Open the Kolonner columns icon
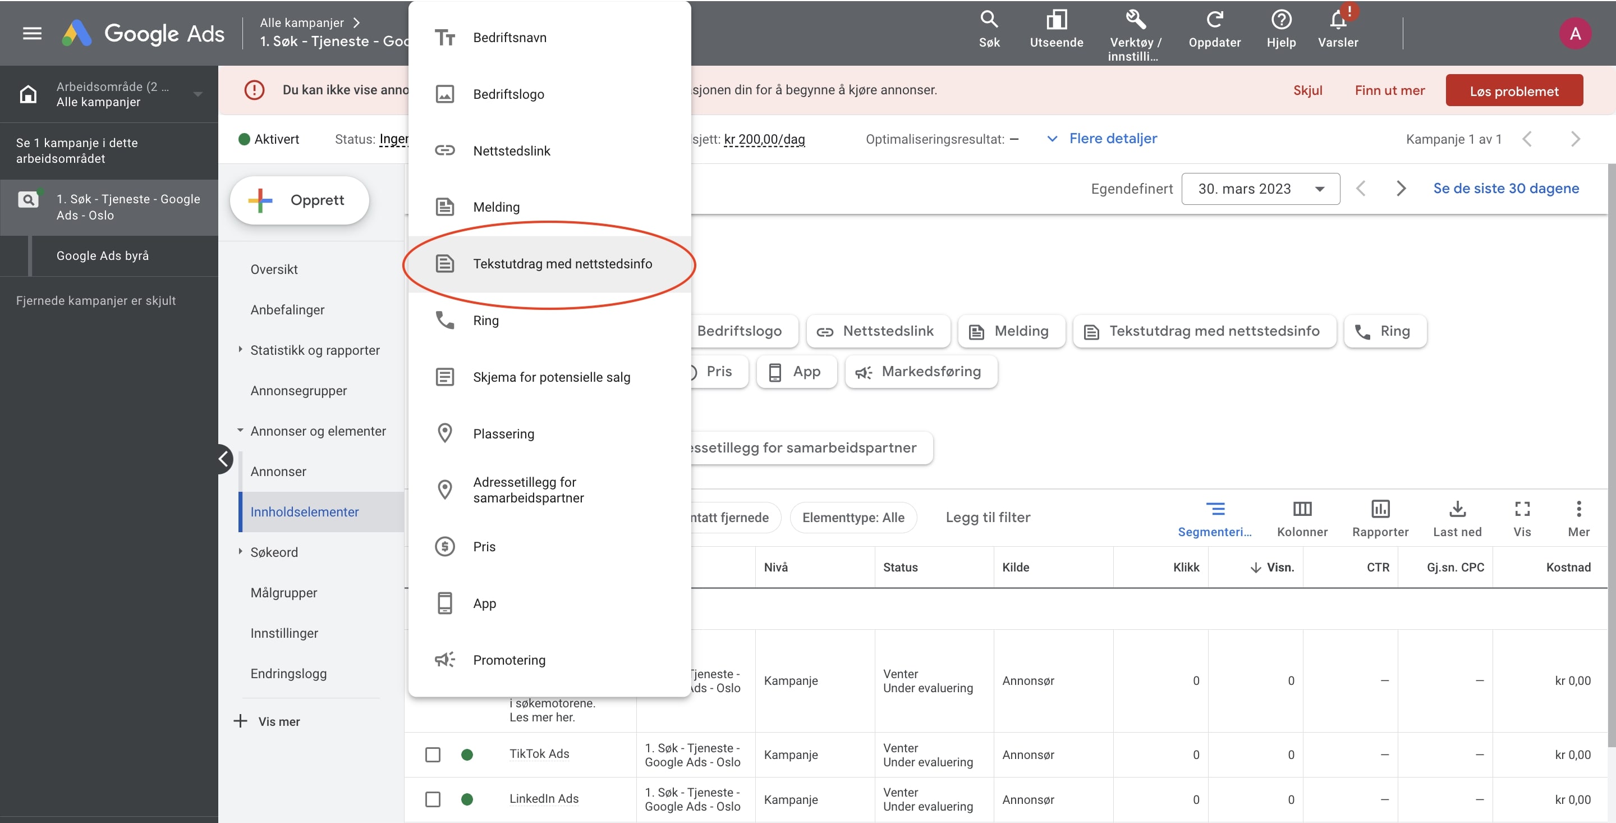1616x823 pixels. point(1302,509)
